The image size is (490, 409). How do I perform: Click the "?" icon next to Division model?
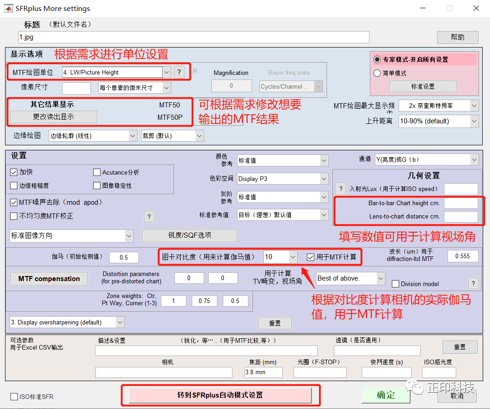(474, 283)
